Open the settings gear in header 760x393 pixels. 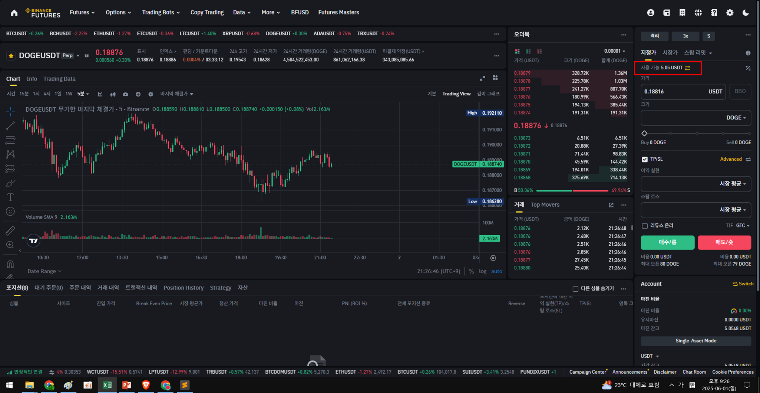pos(730,13)
